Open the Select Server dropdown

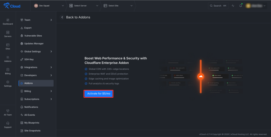click(84, 6)
